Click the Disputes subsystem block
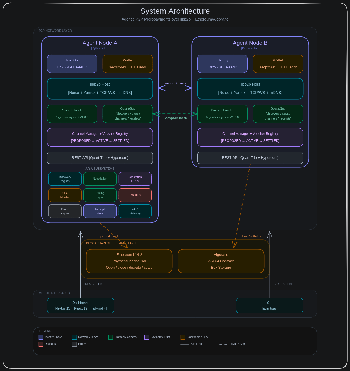Screen dimensions: 350x371 coord(135,195)
